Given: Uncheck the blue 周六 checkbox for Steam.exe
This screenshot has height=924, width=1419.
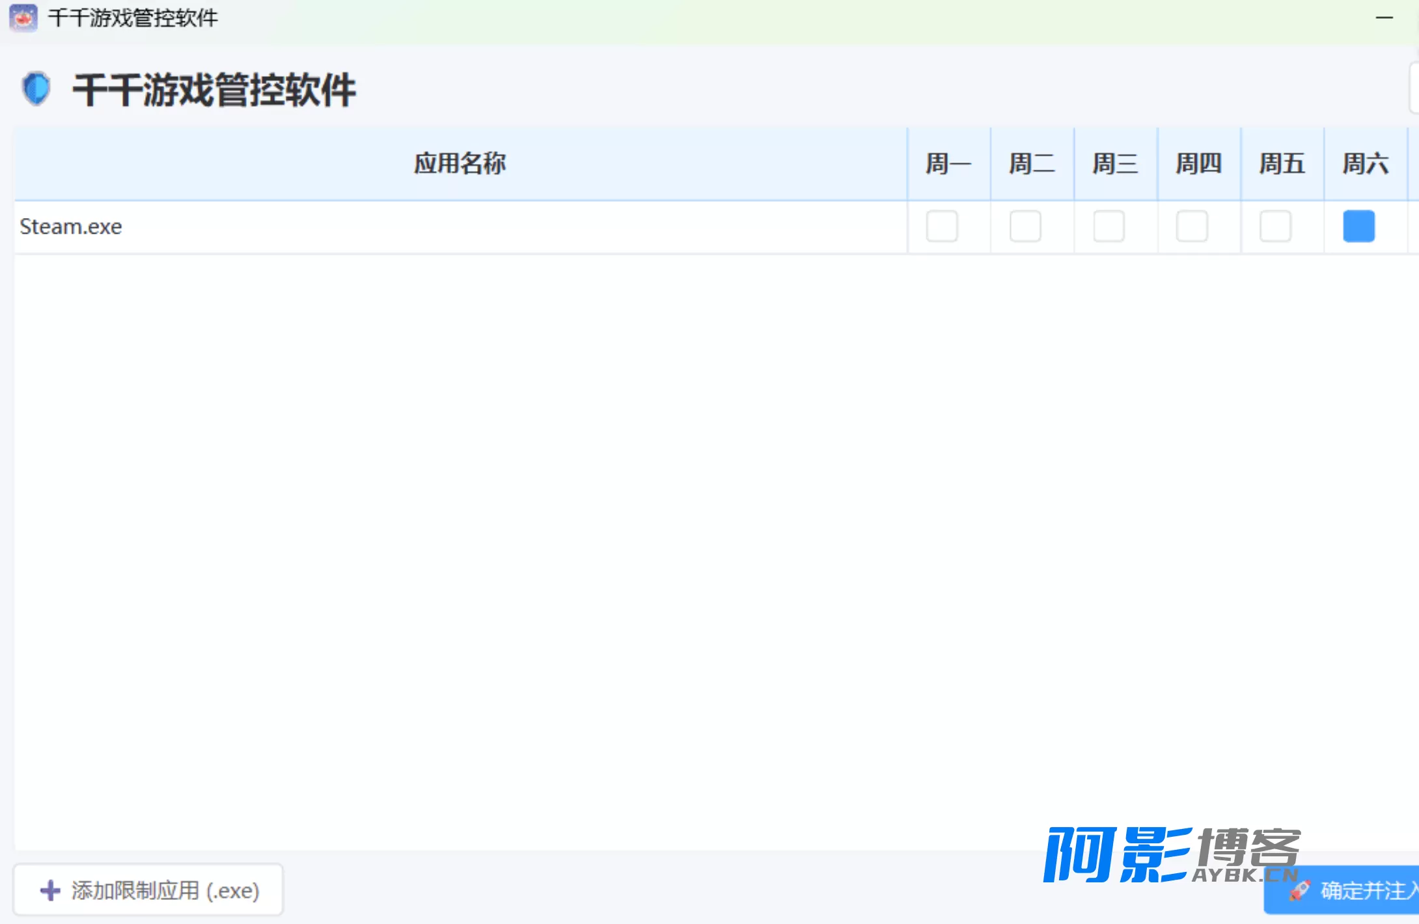Looking at the screenshot, I should click(1358, 226).
